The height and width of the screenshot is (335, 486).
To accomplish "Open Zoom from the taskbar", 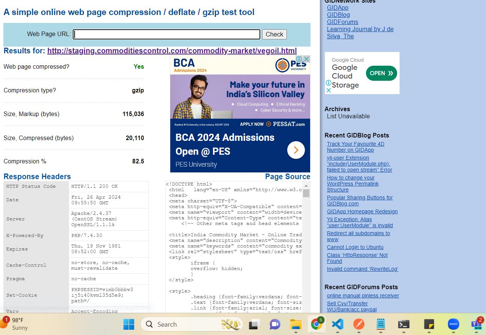I will [453, 324].
